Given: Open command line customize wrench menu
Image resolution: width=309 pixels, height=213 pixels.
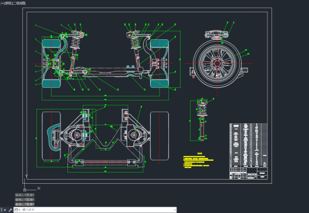Looking at the screenshot, I should [x=10, y=210].
